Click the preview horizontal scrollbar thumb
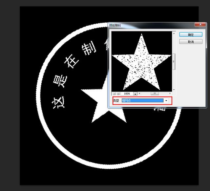The width and height of the screenshot is (210, 191). pyautogui.click(x=155, y=93)
